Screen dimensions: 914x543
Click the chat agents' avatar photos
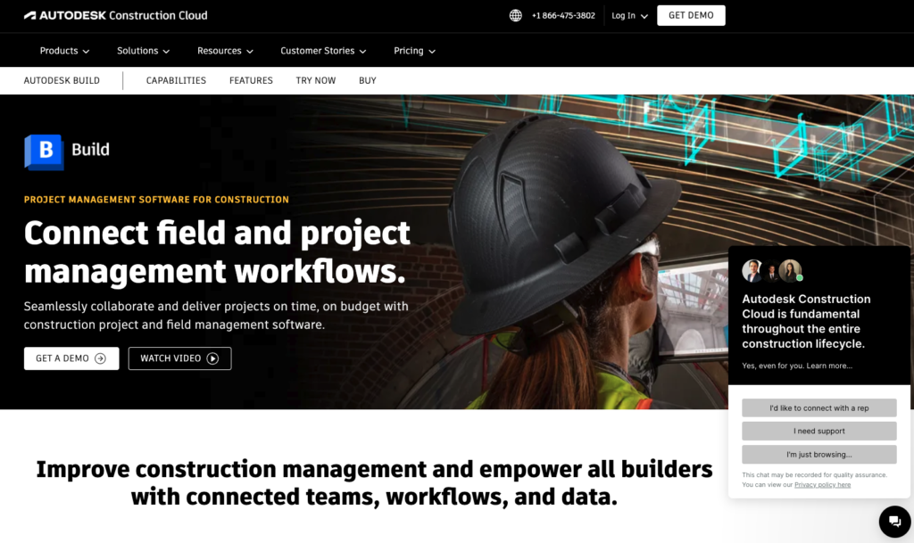772,271
